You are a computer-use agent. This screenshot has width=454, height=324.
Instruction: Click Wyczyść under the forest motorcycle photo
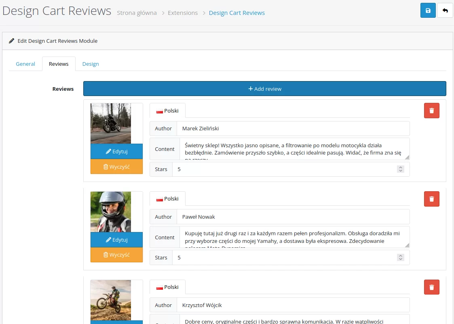point(116,167)
